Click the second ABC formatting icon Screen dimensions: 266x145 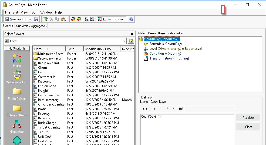tap(79, 19)
